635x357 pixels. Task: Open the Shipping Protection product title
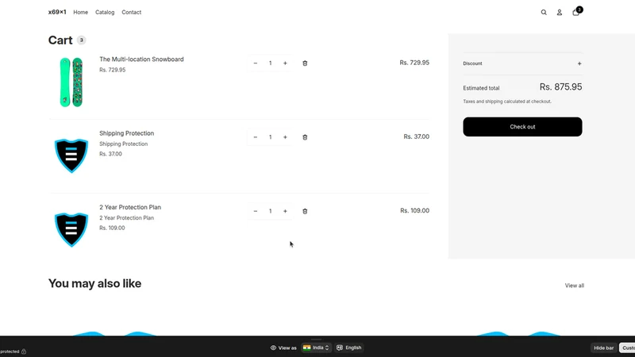click(x=126, y=133)
